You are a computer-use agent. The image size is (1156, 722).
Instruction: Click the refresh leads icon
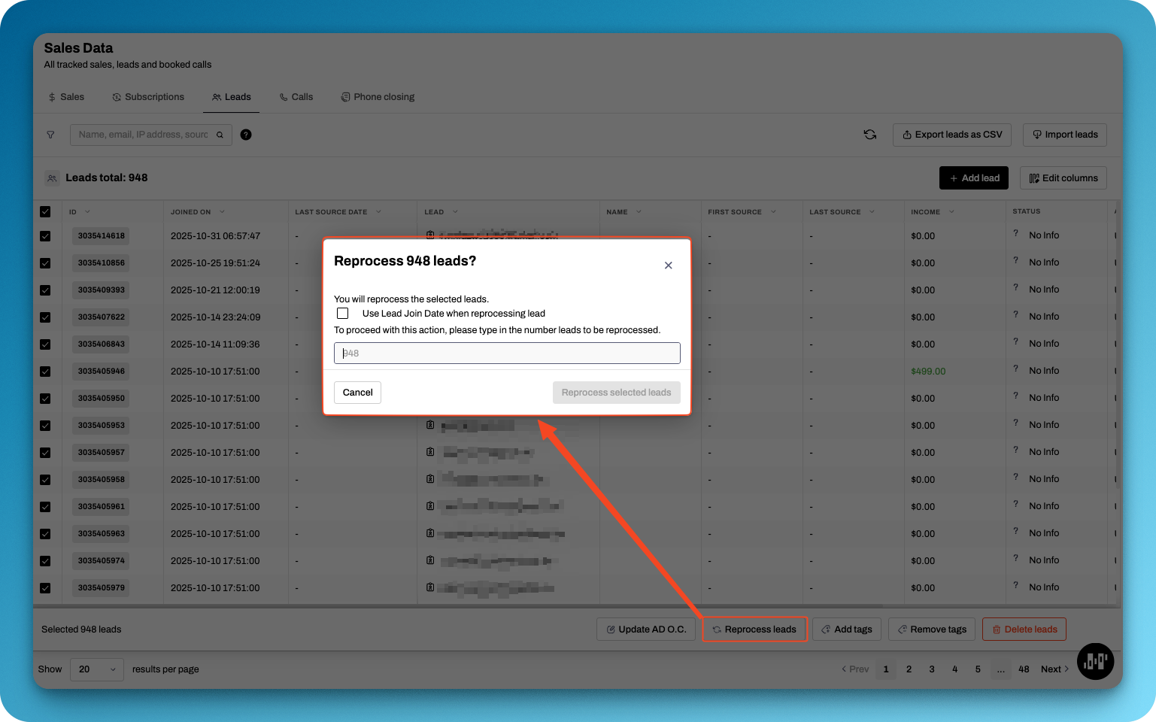[x=869, y=135]
